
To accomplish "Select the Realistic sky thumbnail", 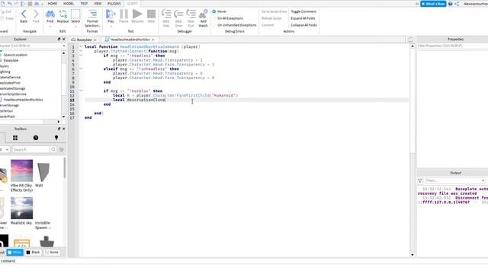I will pyautogui.click(x=21, y=209).
